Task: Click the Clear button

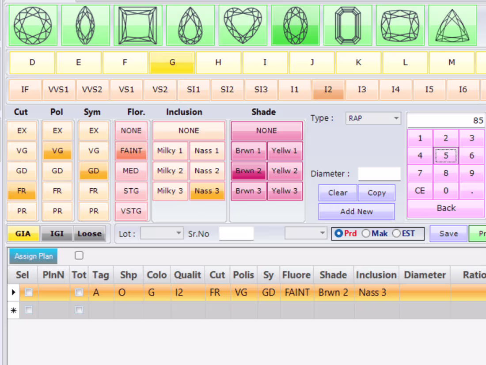Action: pos(338,193)
